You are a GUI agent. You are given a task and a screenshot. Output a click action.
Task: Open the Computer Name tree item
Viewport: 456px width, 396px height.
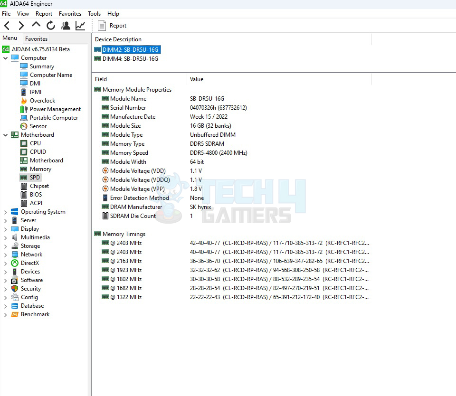pyautogui.click(x=51, y=75)
